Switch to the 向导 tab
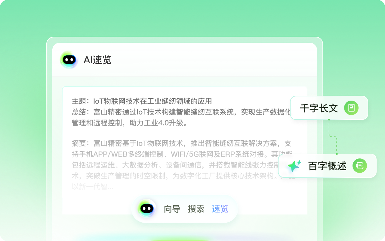Viewport: 385px width, 241px height. 172,209
